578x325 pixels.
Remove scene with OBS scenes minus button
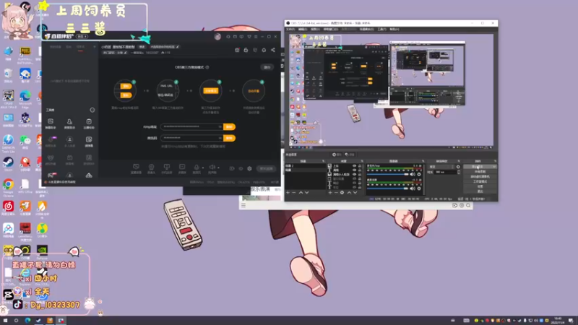point(294,193)
